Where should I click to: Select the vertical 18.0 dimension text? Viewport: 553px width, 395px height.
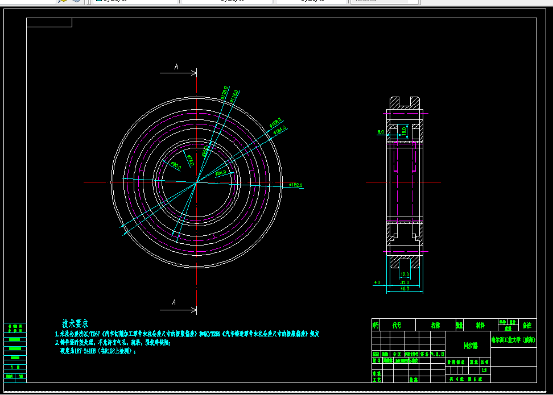[404, 131]
